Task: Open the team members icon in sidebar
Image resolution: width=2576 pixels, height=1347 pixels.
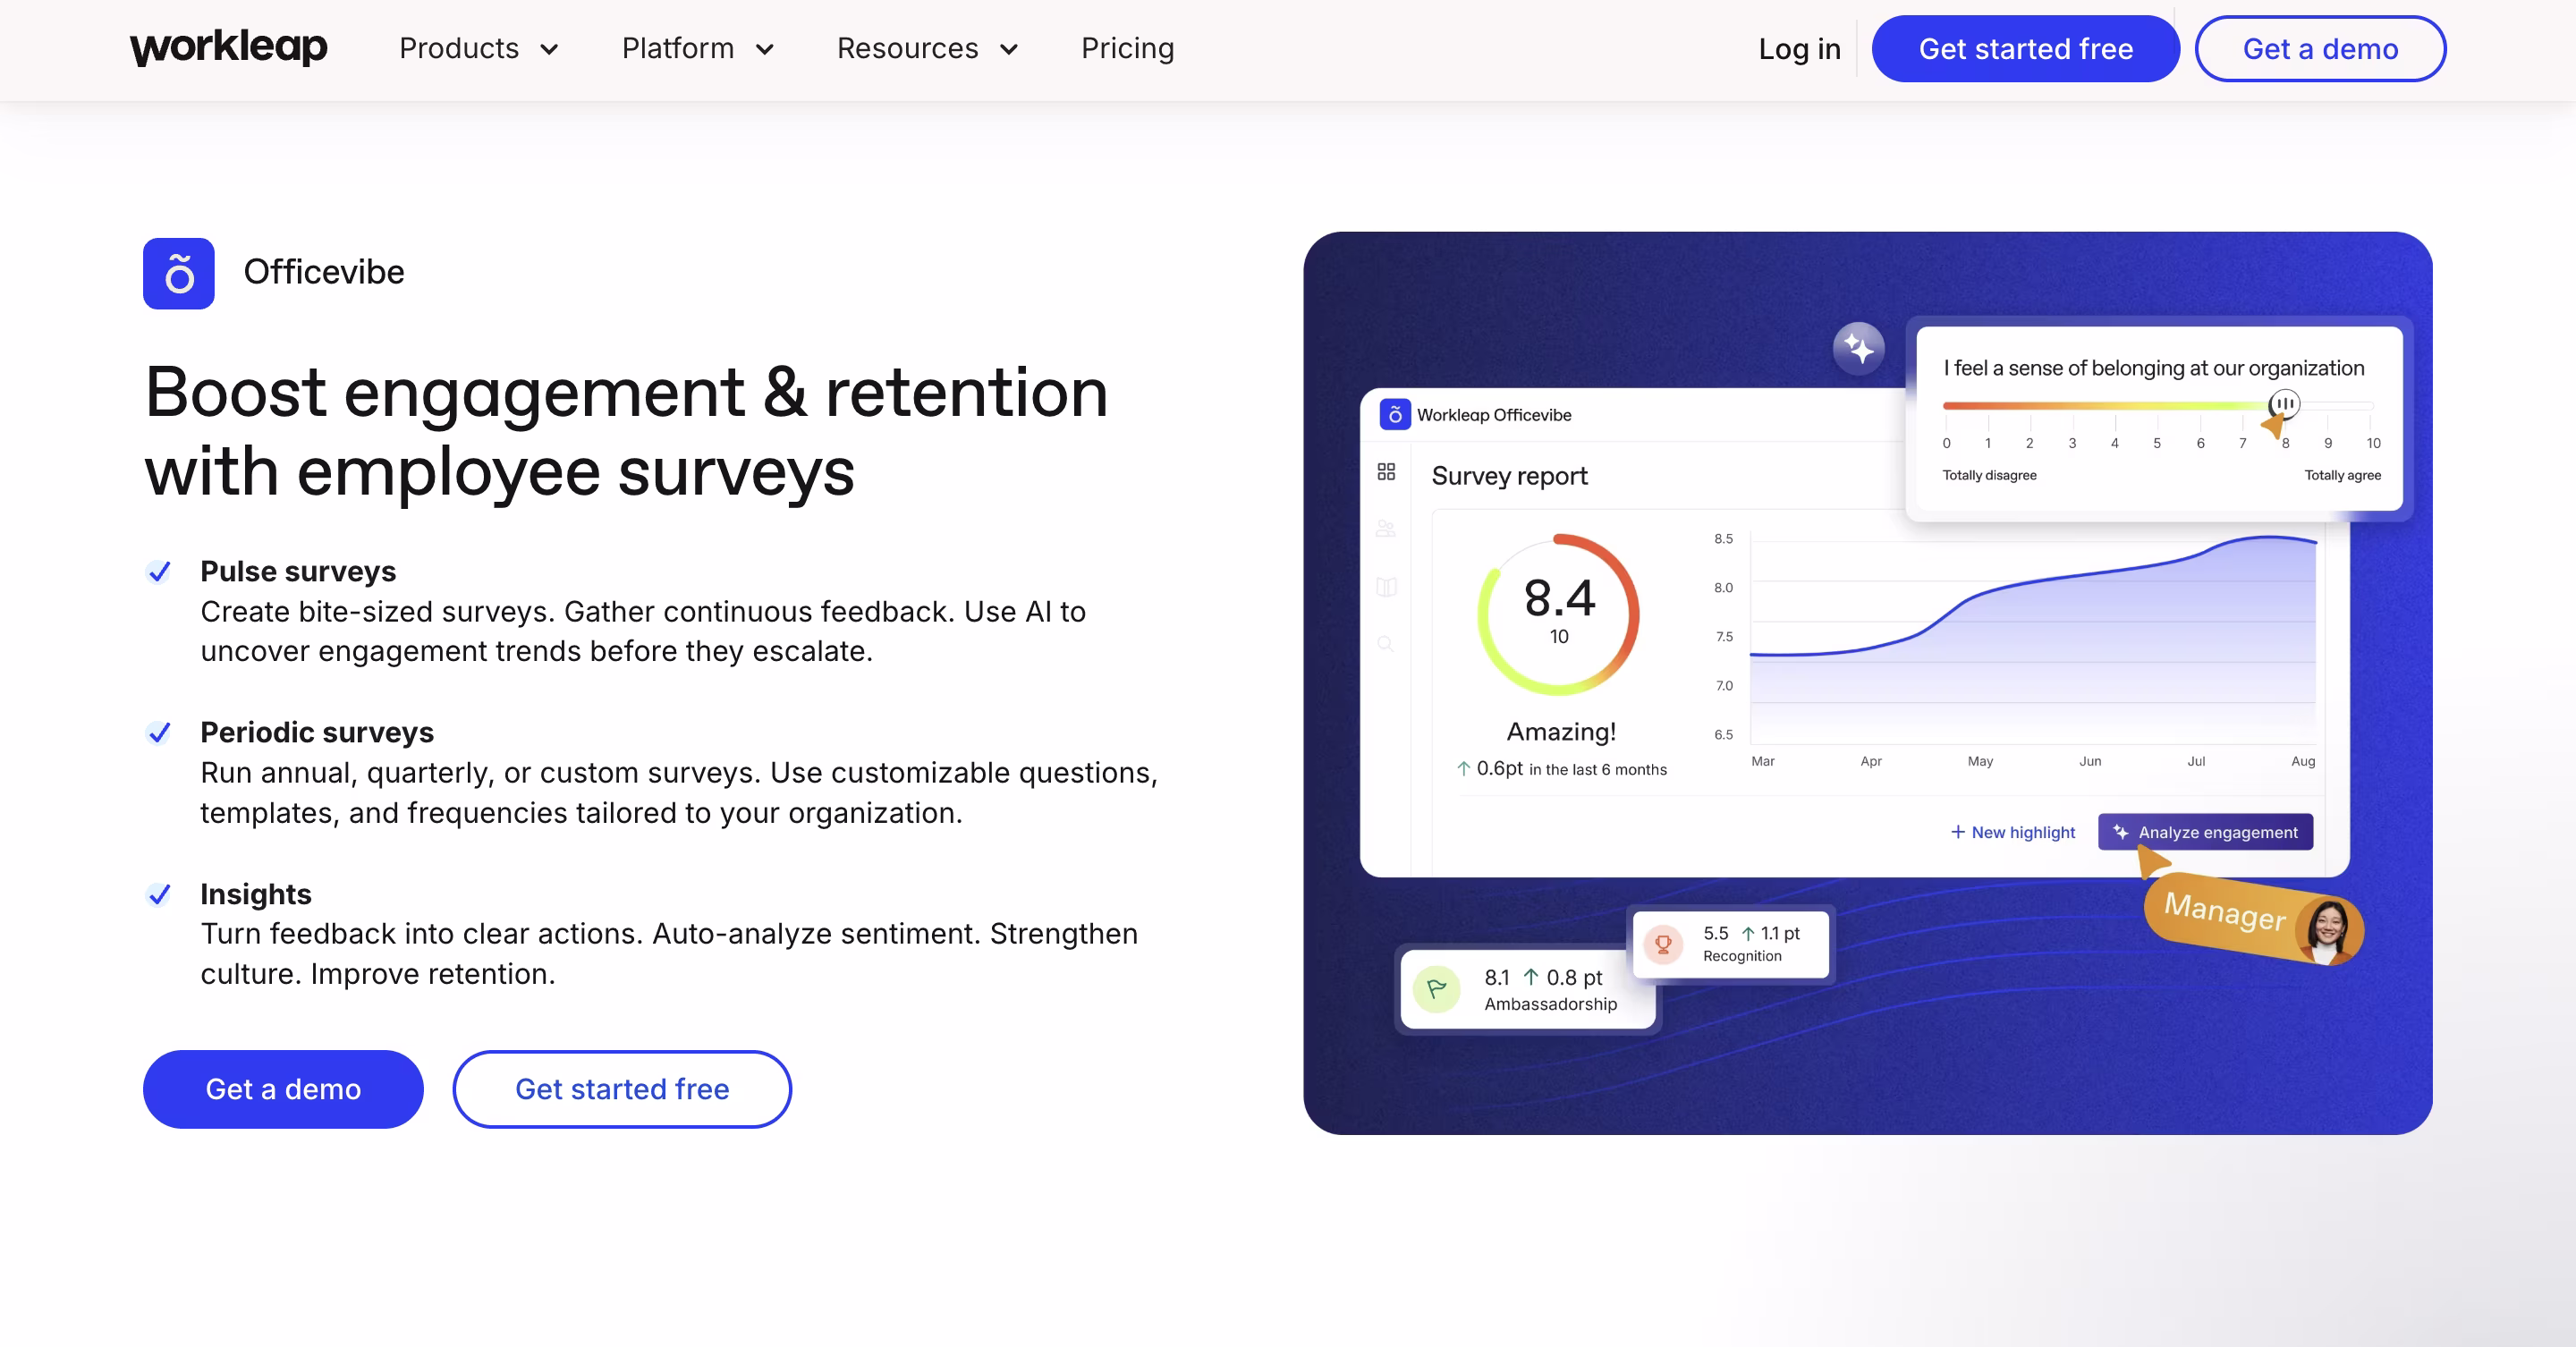Action: [1386, 528]
